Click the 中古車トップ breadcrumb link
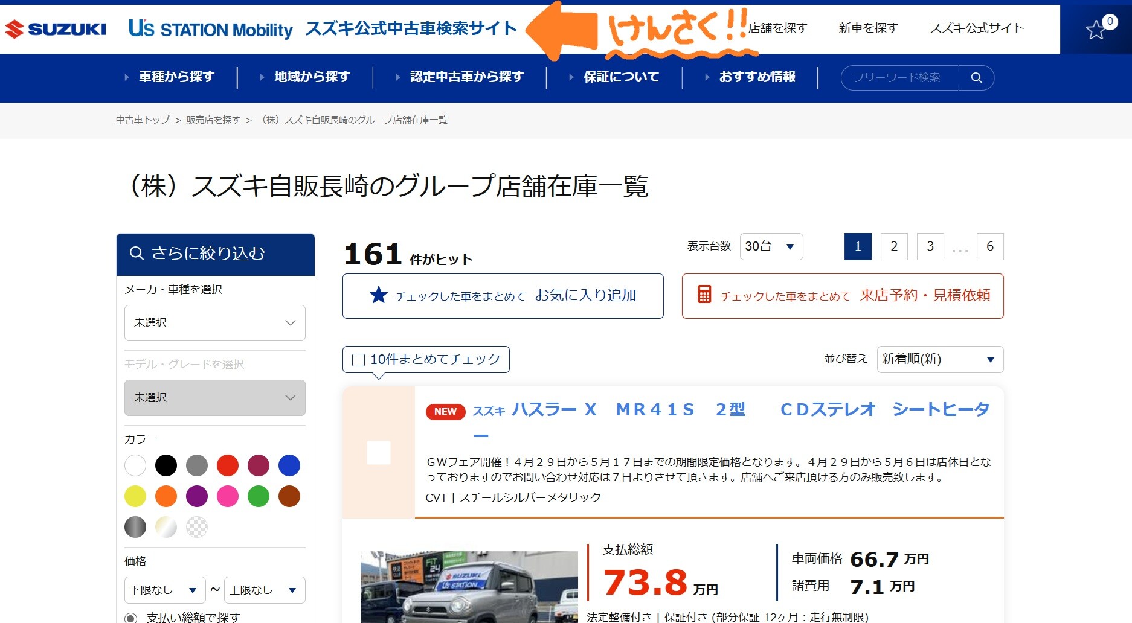 [x=143, y=120]
